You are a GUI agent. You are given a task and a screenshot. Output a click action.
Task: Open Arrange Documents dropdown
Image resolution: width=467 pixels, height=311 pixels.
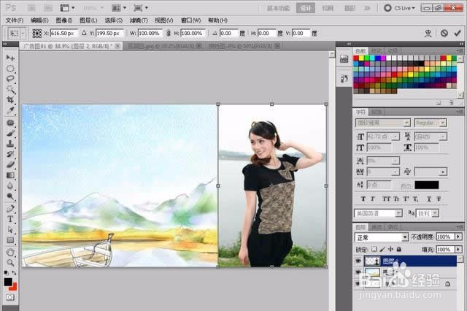tap(118, 8)
